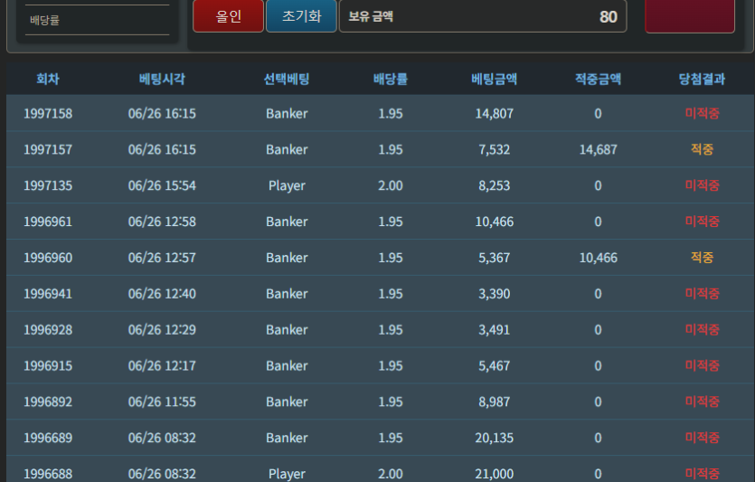Click the 회차 column header
This screenshot has height=482, width=755.
click(48, 79)
